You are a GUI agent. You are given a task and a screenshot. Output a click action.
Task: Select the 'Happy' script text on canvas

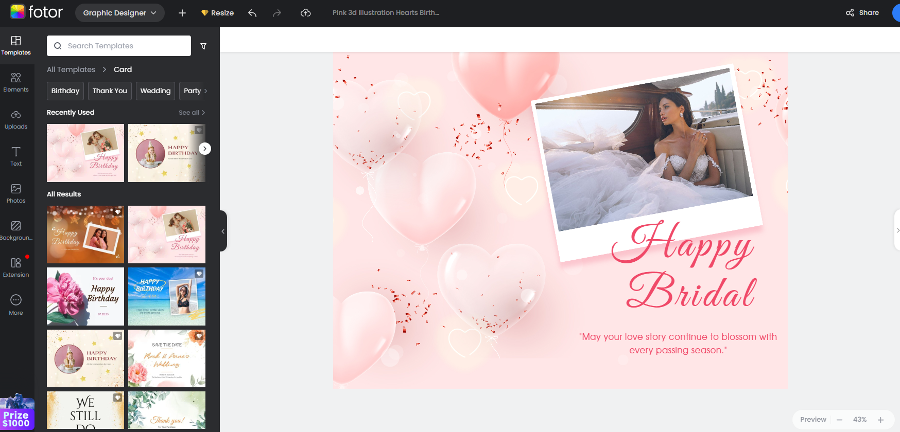[x=682, y=245]
